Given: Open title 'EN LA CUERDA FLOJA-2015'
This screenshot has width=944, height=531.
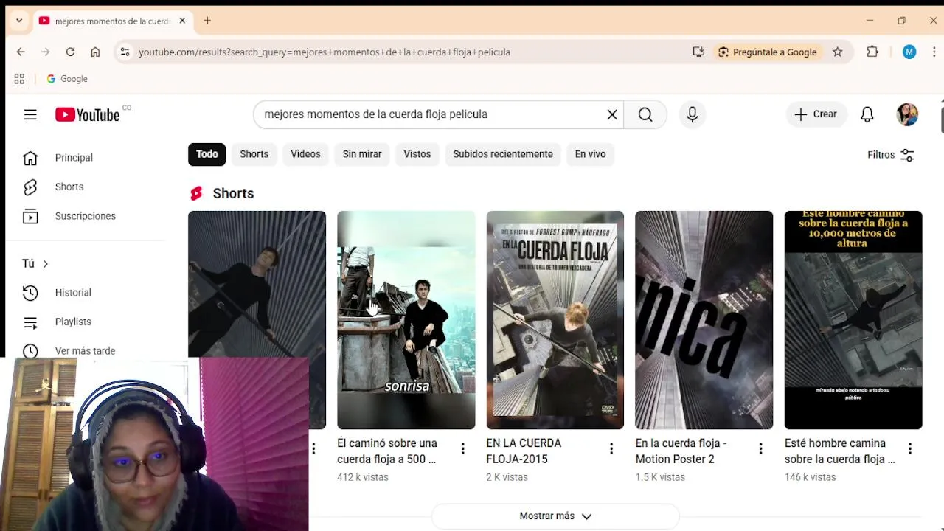Looking at the screenshot, I should 524,451.
